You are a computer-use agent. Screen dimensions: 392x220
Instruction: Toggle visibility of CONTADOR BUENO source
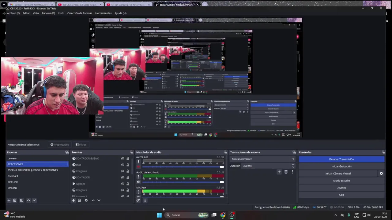click(x=123, y=159)
